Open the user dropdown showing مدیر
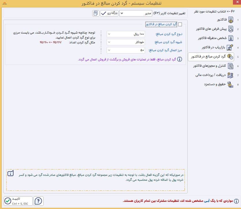 [x=136, y=13]
